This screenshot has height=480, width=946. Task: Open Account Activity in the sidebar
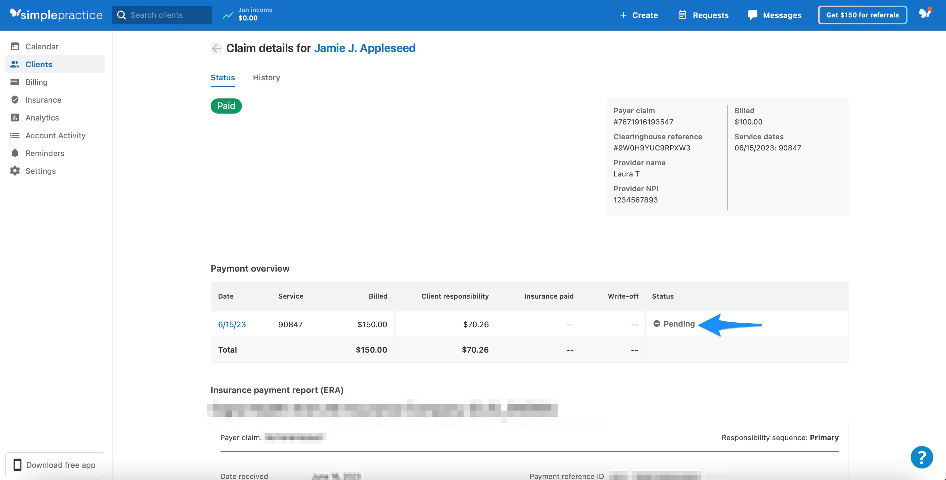tap(55, 135)
